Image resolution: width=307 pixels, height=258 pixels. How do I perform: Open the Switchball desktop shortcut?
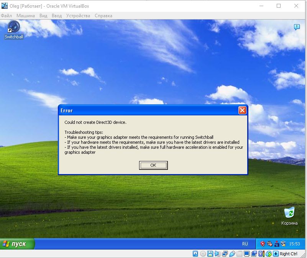pos(13,30)
